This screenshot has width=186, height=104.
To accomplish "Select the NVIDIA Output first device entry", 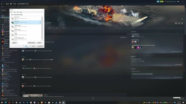I will 26,27.
